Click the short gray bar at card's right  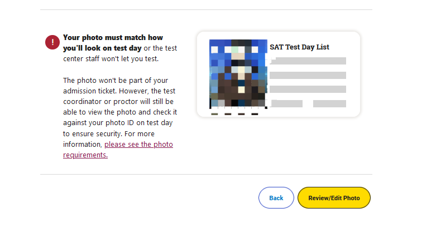pyautogui.click(x=329, y=103)
